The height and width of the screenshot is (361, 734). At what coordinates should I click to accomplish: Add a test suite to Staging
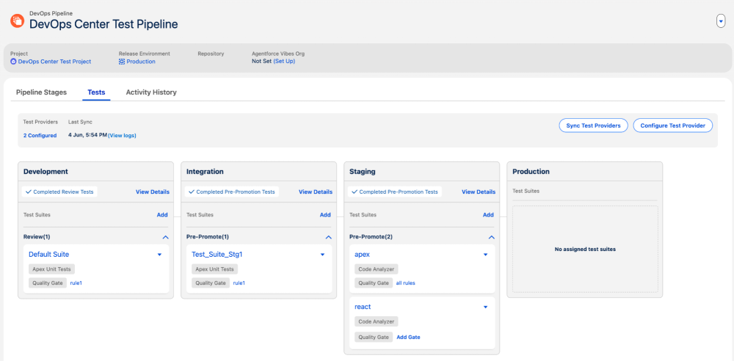[x=488, y=215]
